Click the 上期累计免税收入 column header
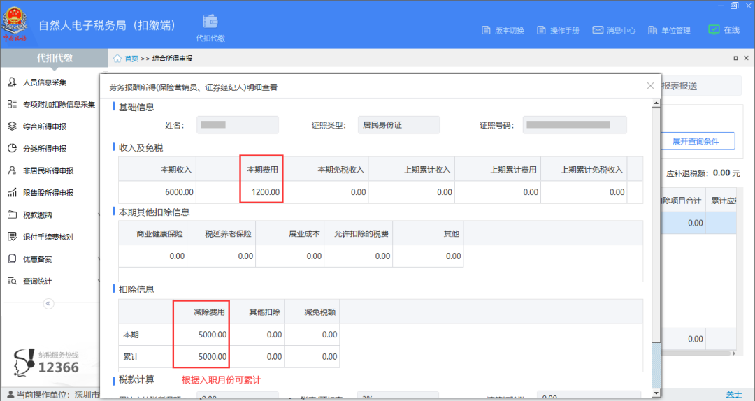Screen dimensions: 755x401 [x=592, y=170]
